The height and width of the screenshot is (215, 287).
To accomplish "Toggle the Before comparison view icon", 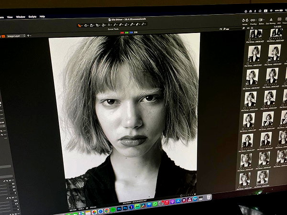I will click(x=261, y=20).
